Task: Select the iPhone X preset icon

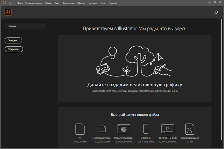Action: tap(145, 129)
